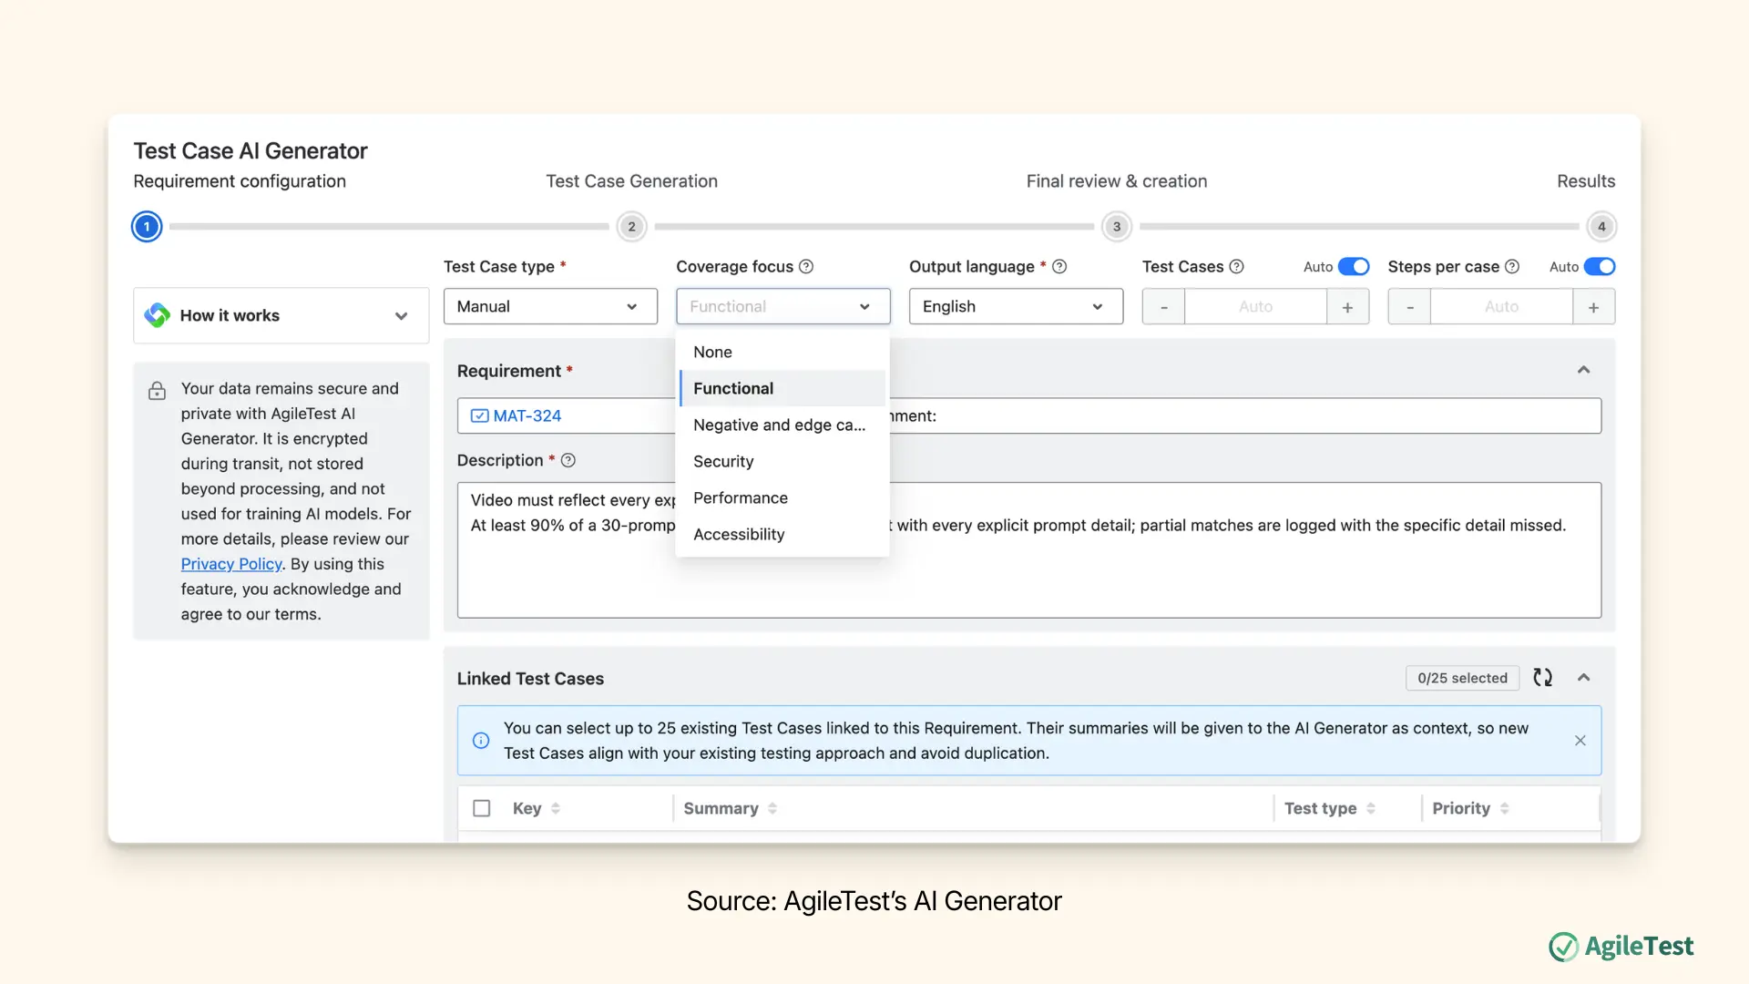Screen dimensions: 1749x984
Task: Go to step 3 Final review marker
Action: click(1117, 226)
